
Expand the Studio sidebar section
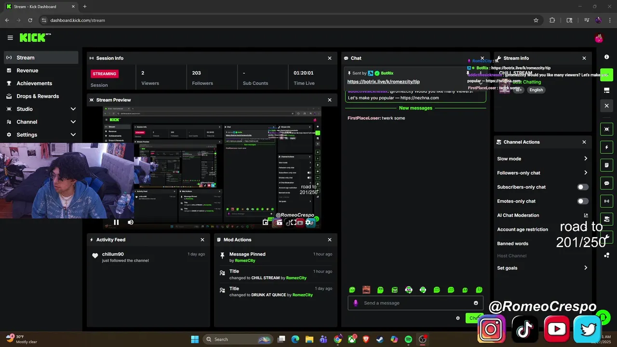pos(73,109)
